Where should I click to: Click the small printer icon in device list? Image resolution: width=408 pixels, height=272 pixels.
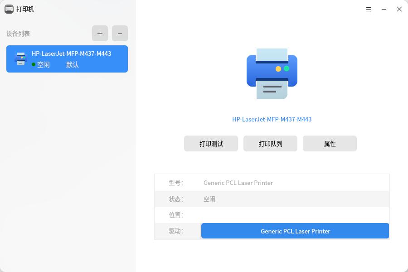pyautogui.click(x=20, y=59)
